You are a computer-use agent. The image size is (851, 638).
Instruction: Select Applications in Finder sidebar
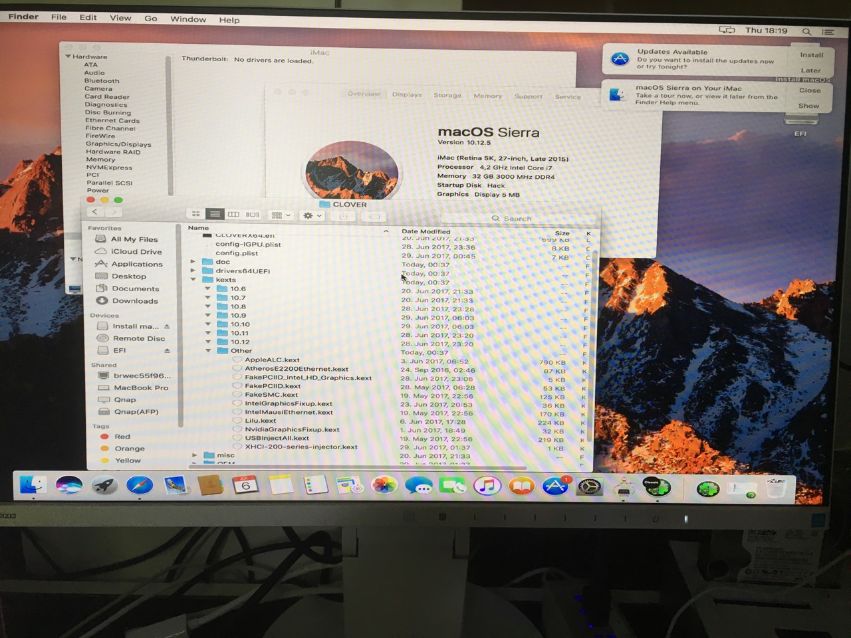pos(136,264)
